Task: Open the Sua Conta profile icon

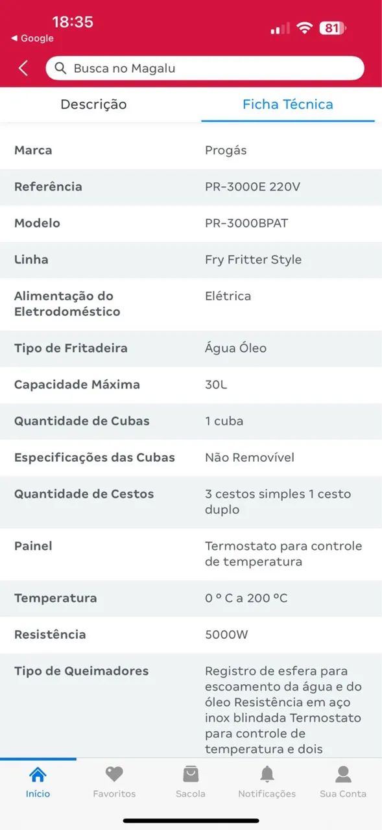Action: [x=342, y=776]
